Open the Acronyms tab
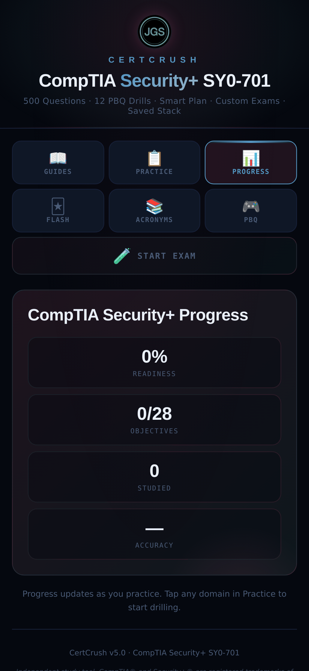This screenshot has height=671, width=309. 154,211
